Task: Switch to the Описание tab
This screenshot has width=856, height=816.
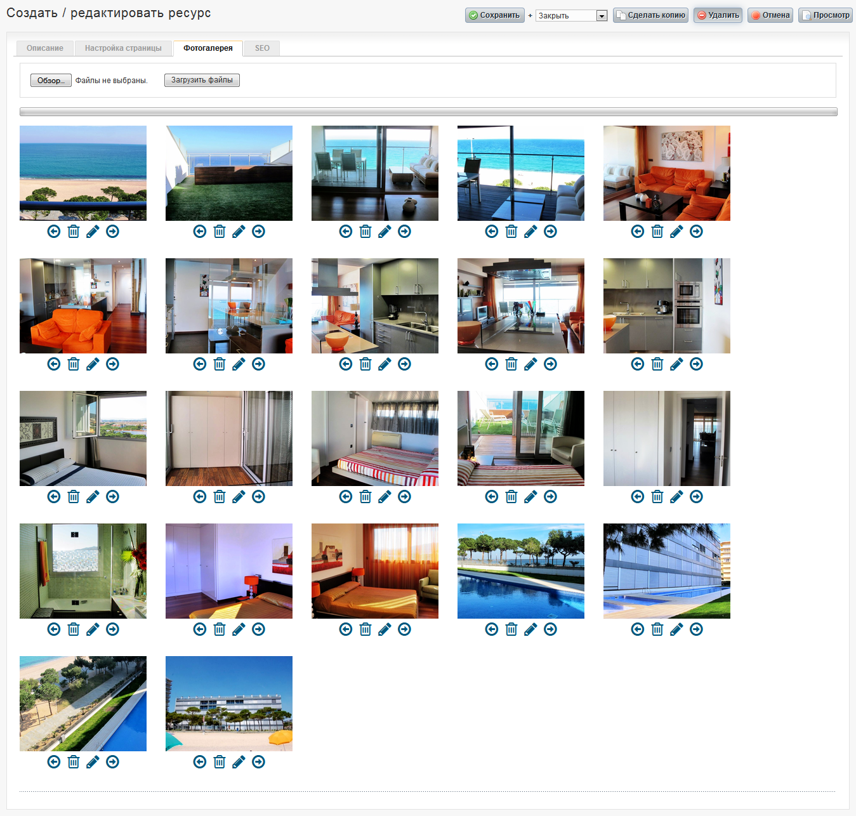Action: pyautogui.click(x=45, y=48)
